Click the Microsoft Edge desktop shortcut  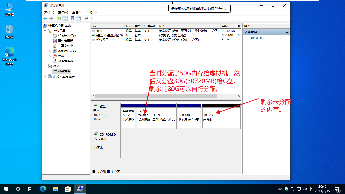pyautogui.click(x=9, y=56)
